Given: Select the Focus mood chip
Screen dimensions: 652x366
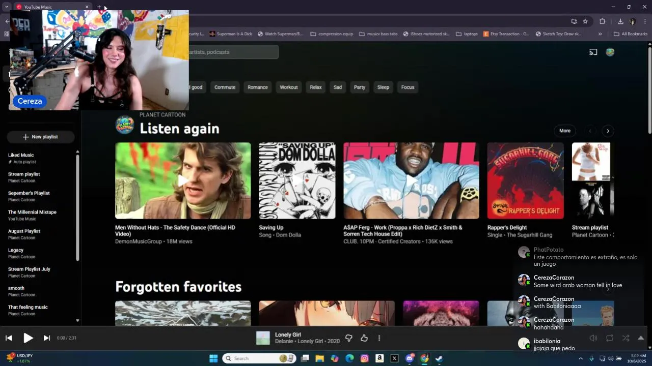Looking at the screenshot, I should point(407,87).
